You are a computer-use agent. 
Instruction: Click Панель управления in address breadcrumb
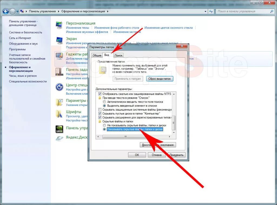(42, 11)
